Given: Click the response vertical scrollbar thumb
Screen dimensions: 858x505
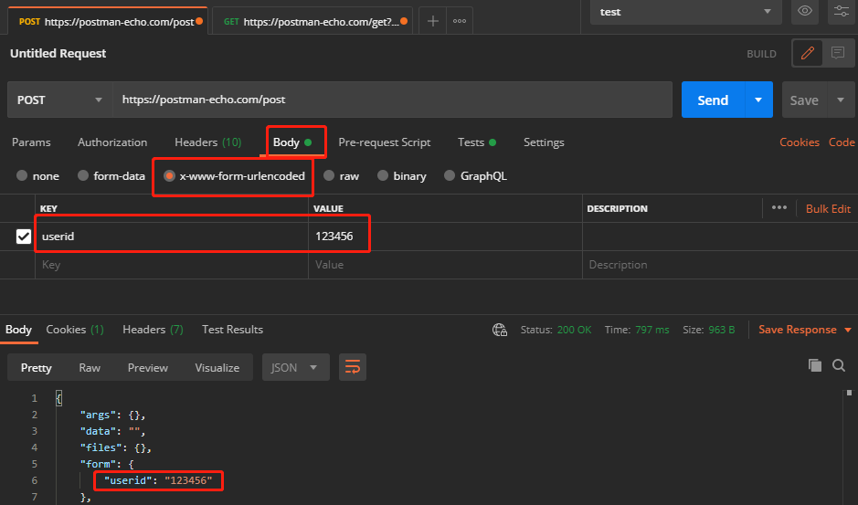Looking at the screenshot, I should pos(849,393).
